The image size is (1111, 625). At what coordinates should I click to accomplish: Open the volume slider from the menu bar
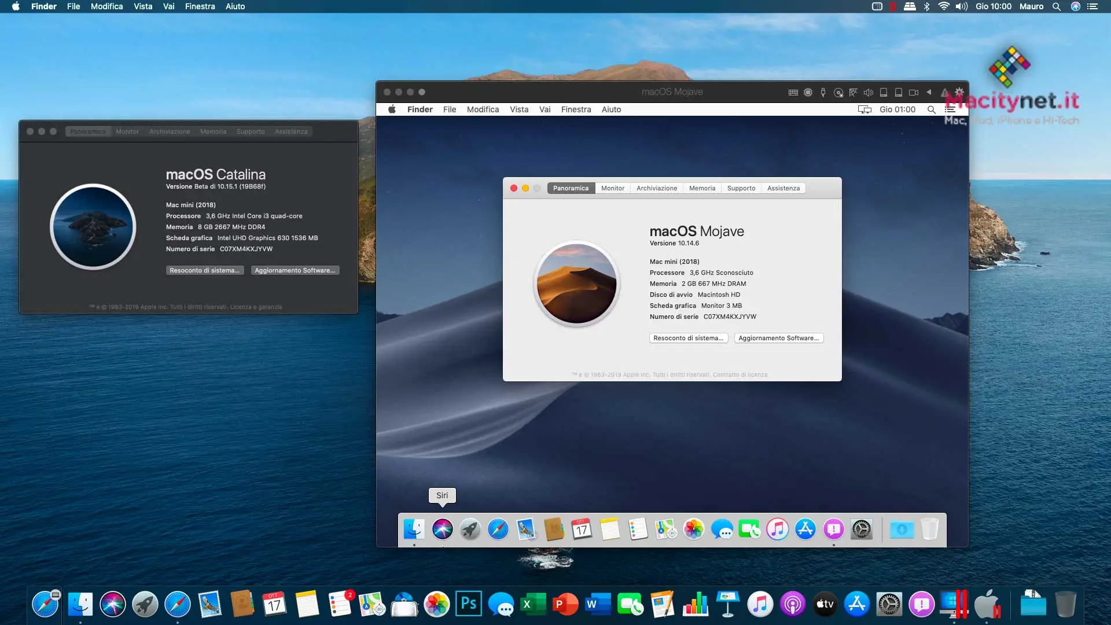tap(961, 6)
